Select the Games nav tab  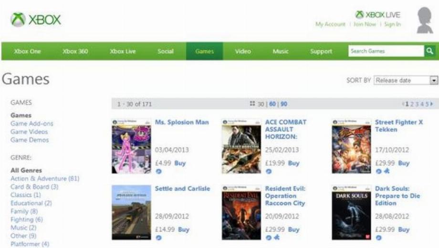click(x=205, y=51)
